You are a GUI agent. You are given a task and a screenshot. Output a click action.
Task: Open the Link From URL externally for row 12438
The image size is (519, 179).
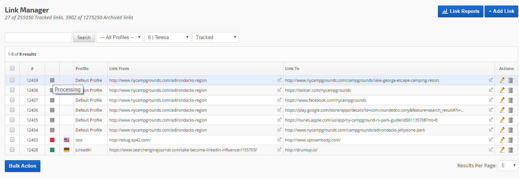(x=279, y=90)
